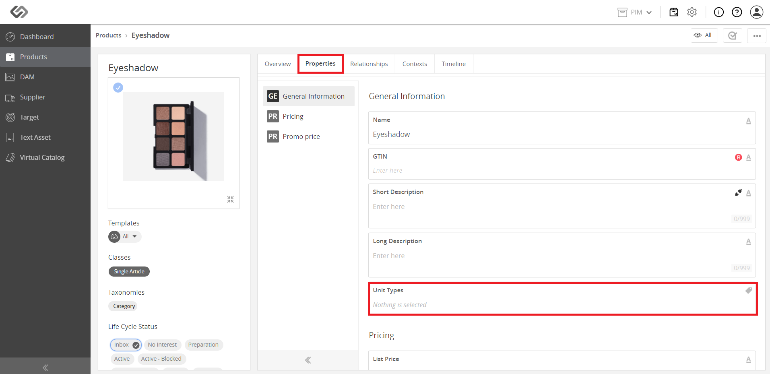The width and height of the screenshot is (770, 374).
Task: Go to Products breadcrumb link
Action: [108, 35]
